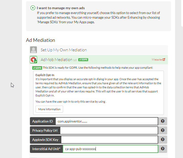Screen dimensions: 183x158
Task: Click into the Interstitial Ad Unit field
Action: pyautogui.click(x=110, y=149)
